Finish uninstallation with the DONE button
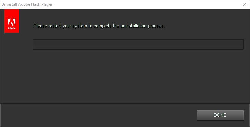The image size is (250, 127). pyautogui.click(x=220, y=115)
